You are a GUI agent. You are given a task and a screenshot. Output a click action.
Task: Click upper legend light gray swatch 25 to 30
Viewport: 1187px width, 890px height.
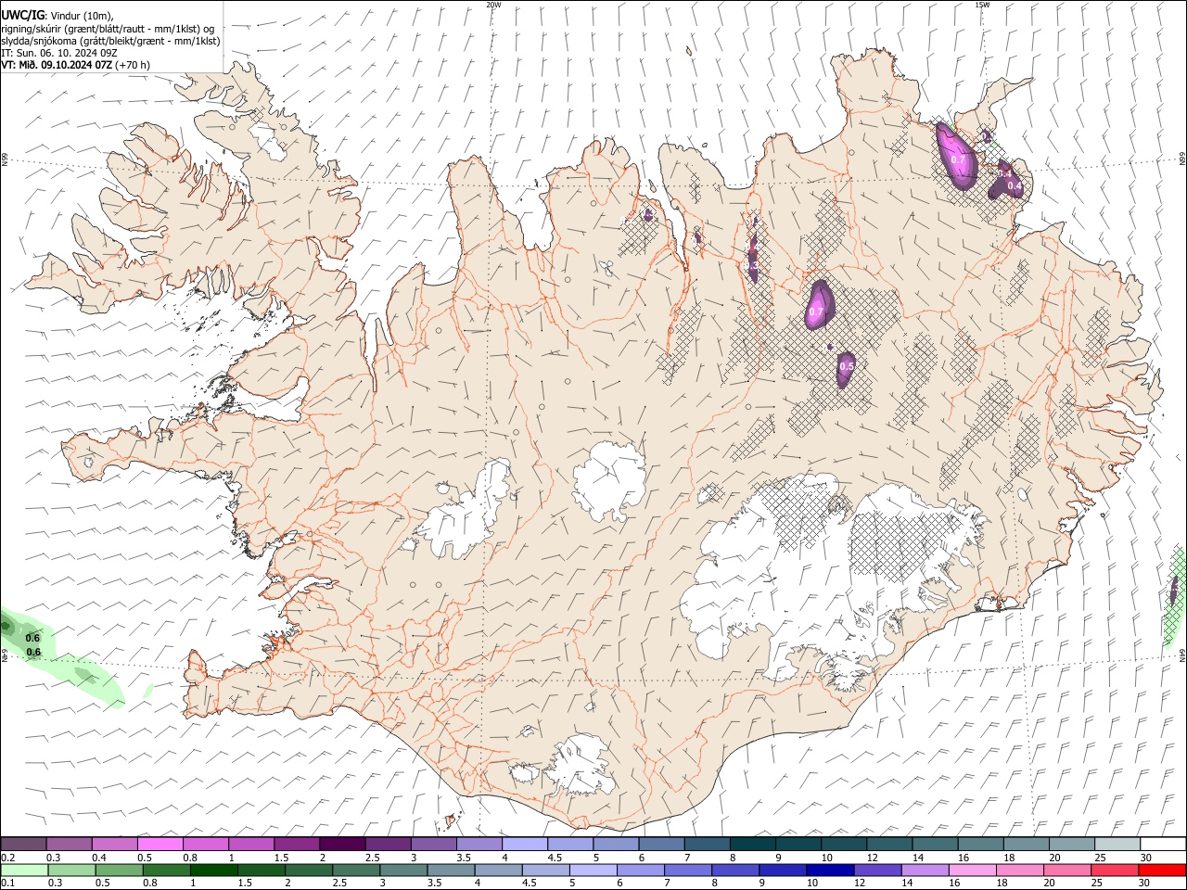click(x=1117, y=844)
